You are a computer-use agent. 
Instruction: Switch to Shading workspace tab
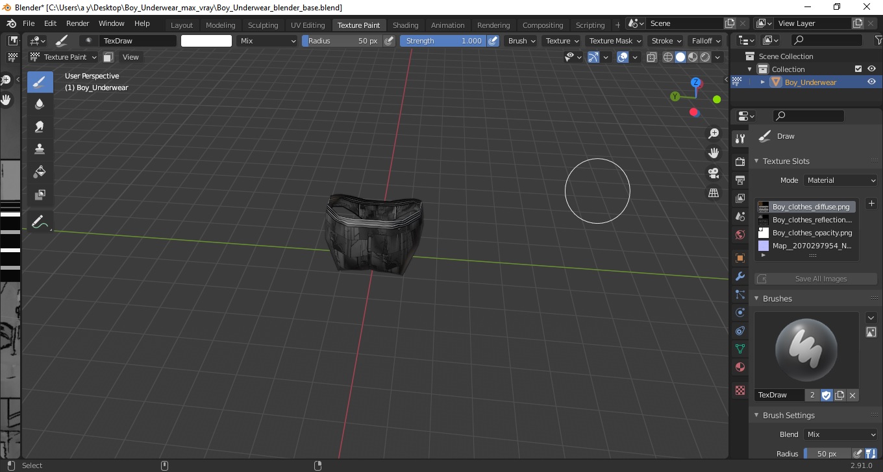405,25
